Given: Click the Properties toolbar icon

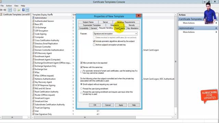Looking at the screenshot, I should pyautogui.click(x=14, y=10).
